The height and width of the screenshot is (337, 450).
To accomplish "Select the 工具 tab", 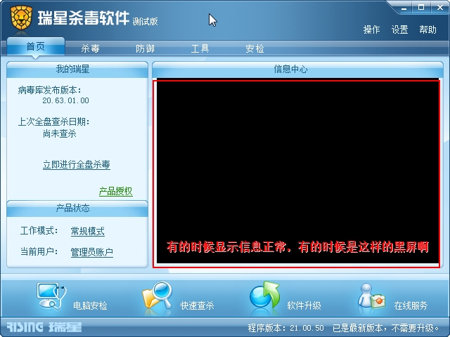I will [200, 48].
